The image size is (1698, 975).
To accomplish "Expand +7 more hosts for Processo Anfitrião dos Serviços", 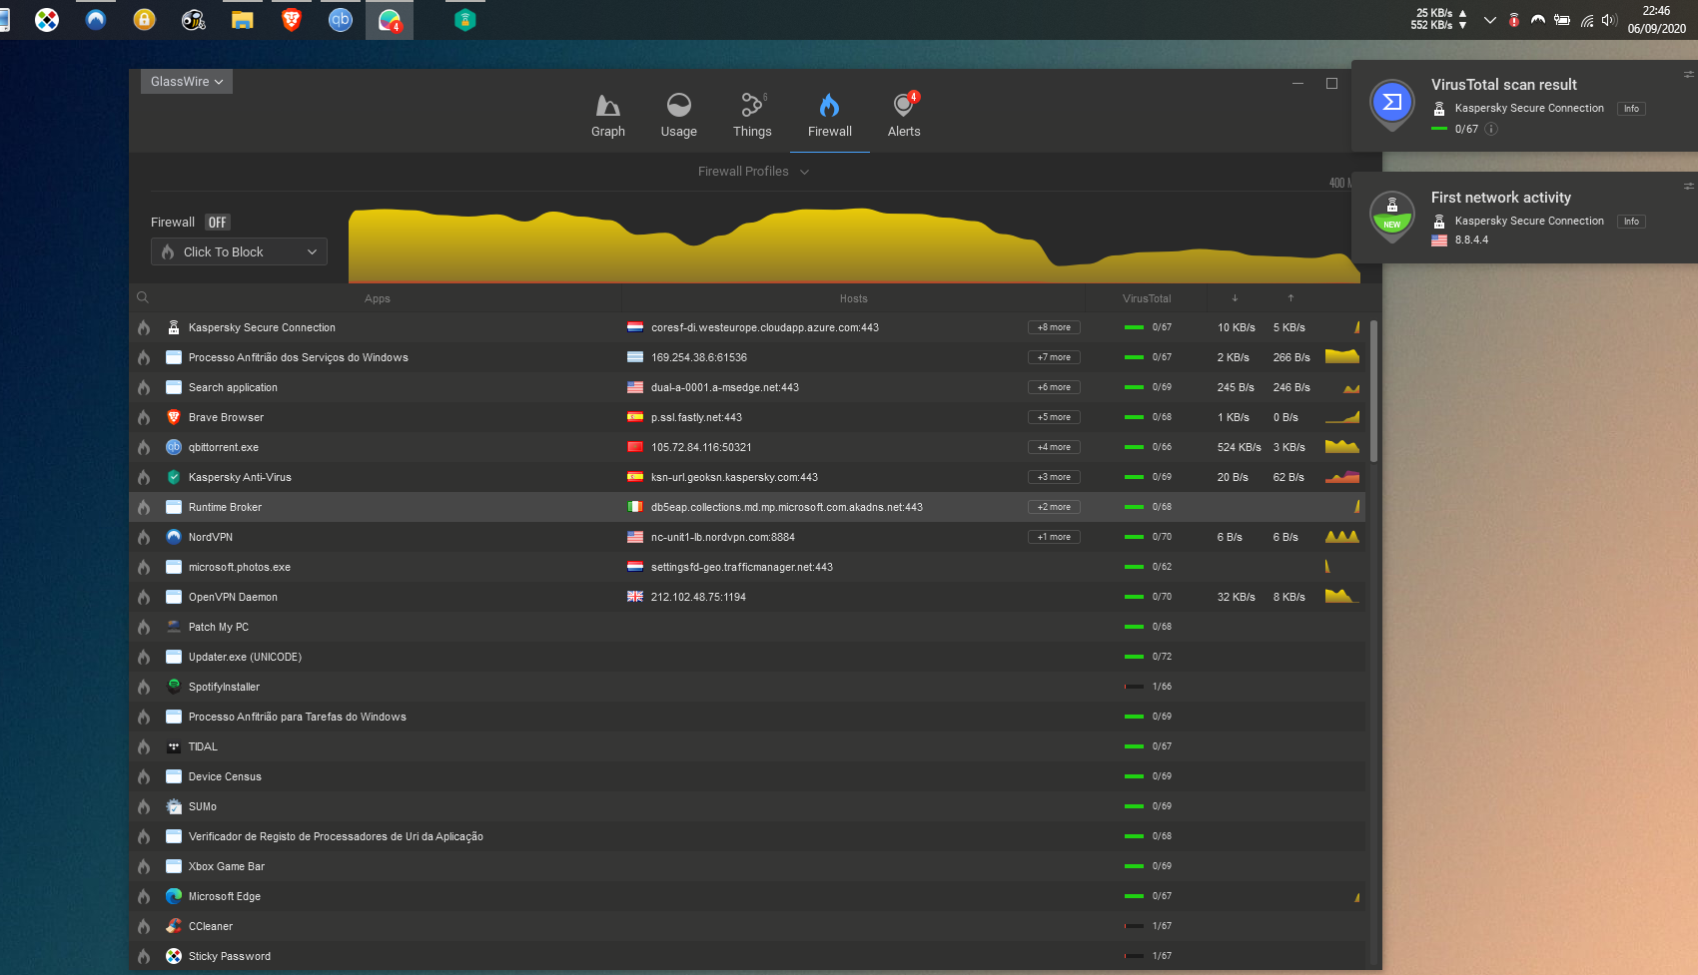I will pos(1054,357).
